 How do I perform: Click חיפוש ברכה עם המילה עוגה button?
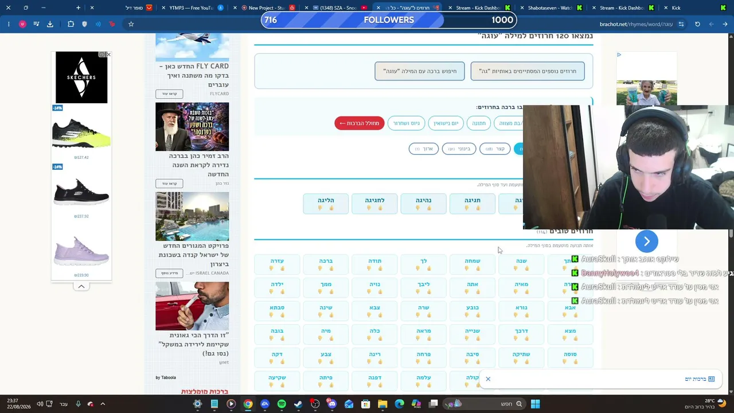420,71
